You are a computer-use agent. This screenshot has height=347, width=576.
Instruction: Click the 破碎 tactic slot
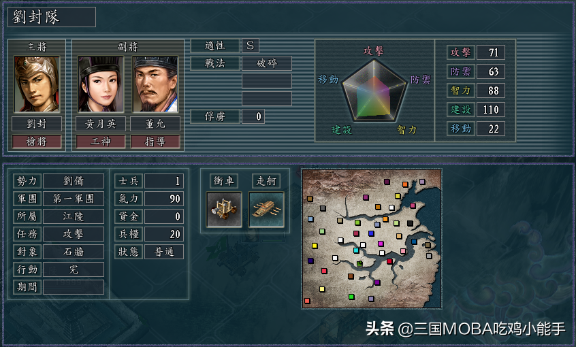point(267,63)
